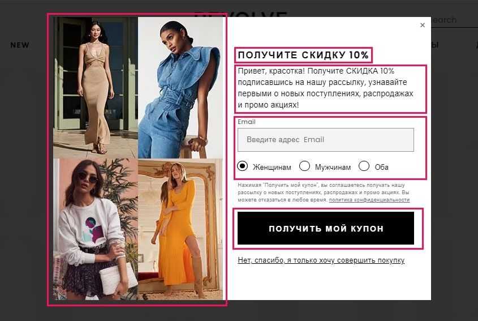
Task: Click the Email address input field
Action: point(326,140)
